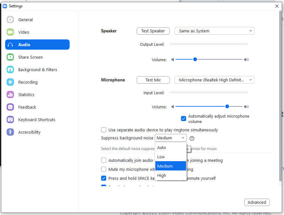
Task: Open the Recording settings section
Action: [x=37, y=82]
